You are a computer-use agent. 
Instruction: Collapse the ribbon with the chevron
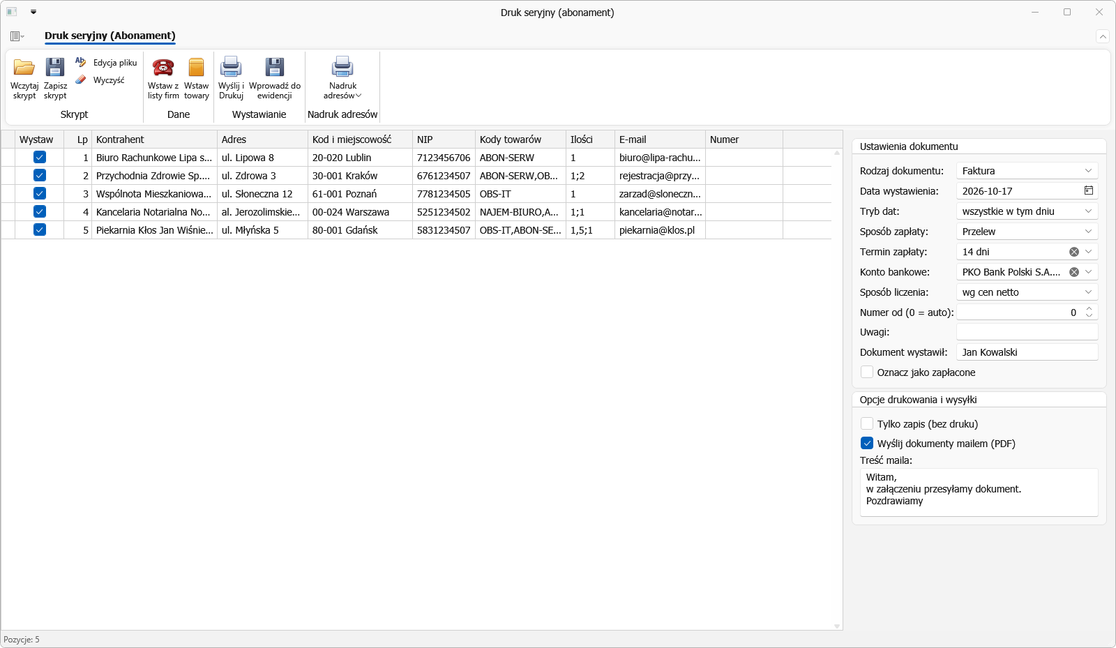[1103, 36]
